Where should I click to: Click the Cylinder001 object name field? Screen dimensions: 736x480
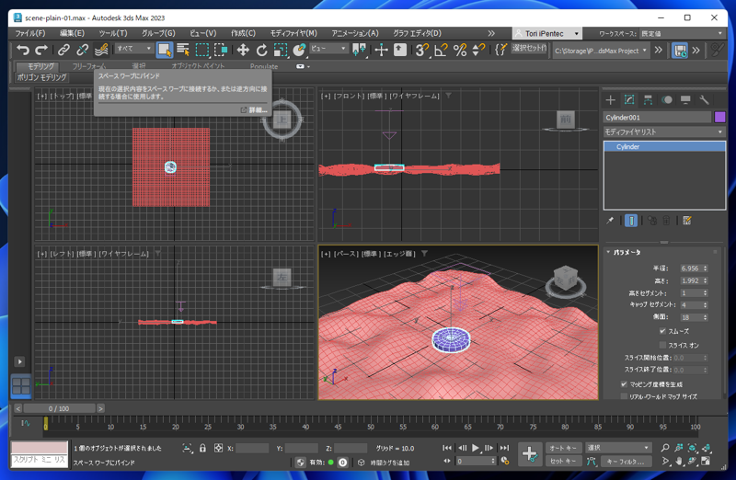click(657, 118)
